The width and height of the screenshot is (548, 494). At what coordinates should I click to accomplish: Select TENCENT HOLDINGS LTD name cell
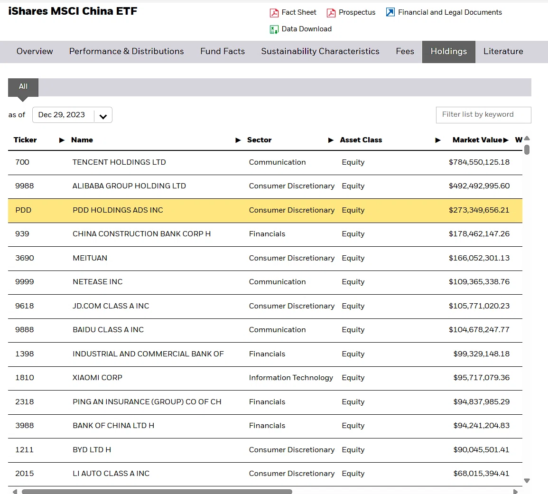point(119,162)
